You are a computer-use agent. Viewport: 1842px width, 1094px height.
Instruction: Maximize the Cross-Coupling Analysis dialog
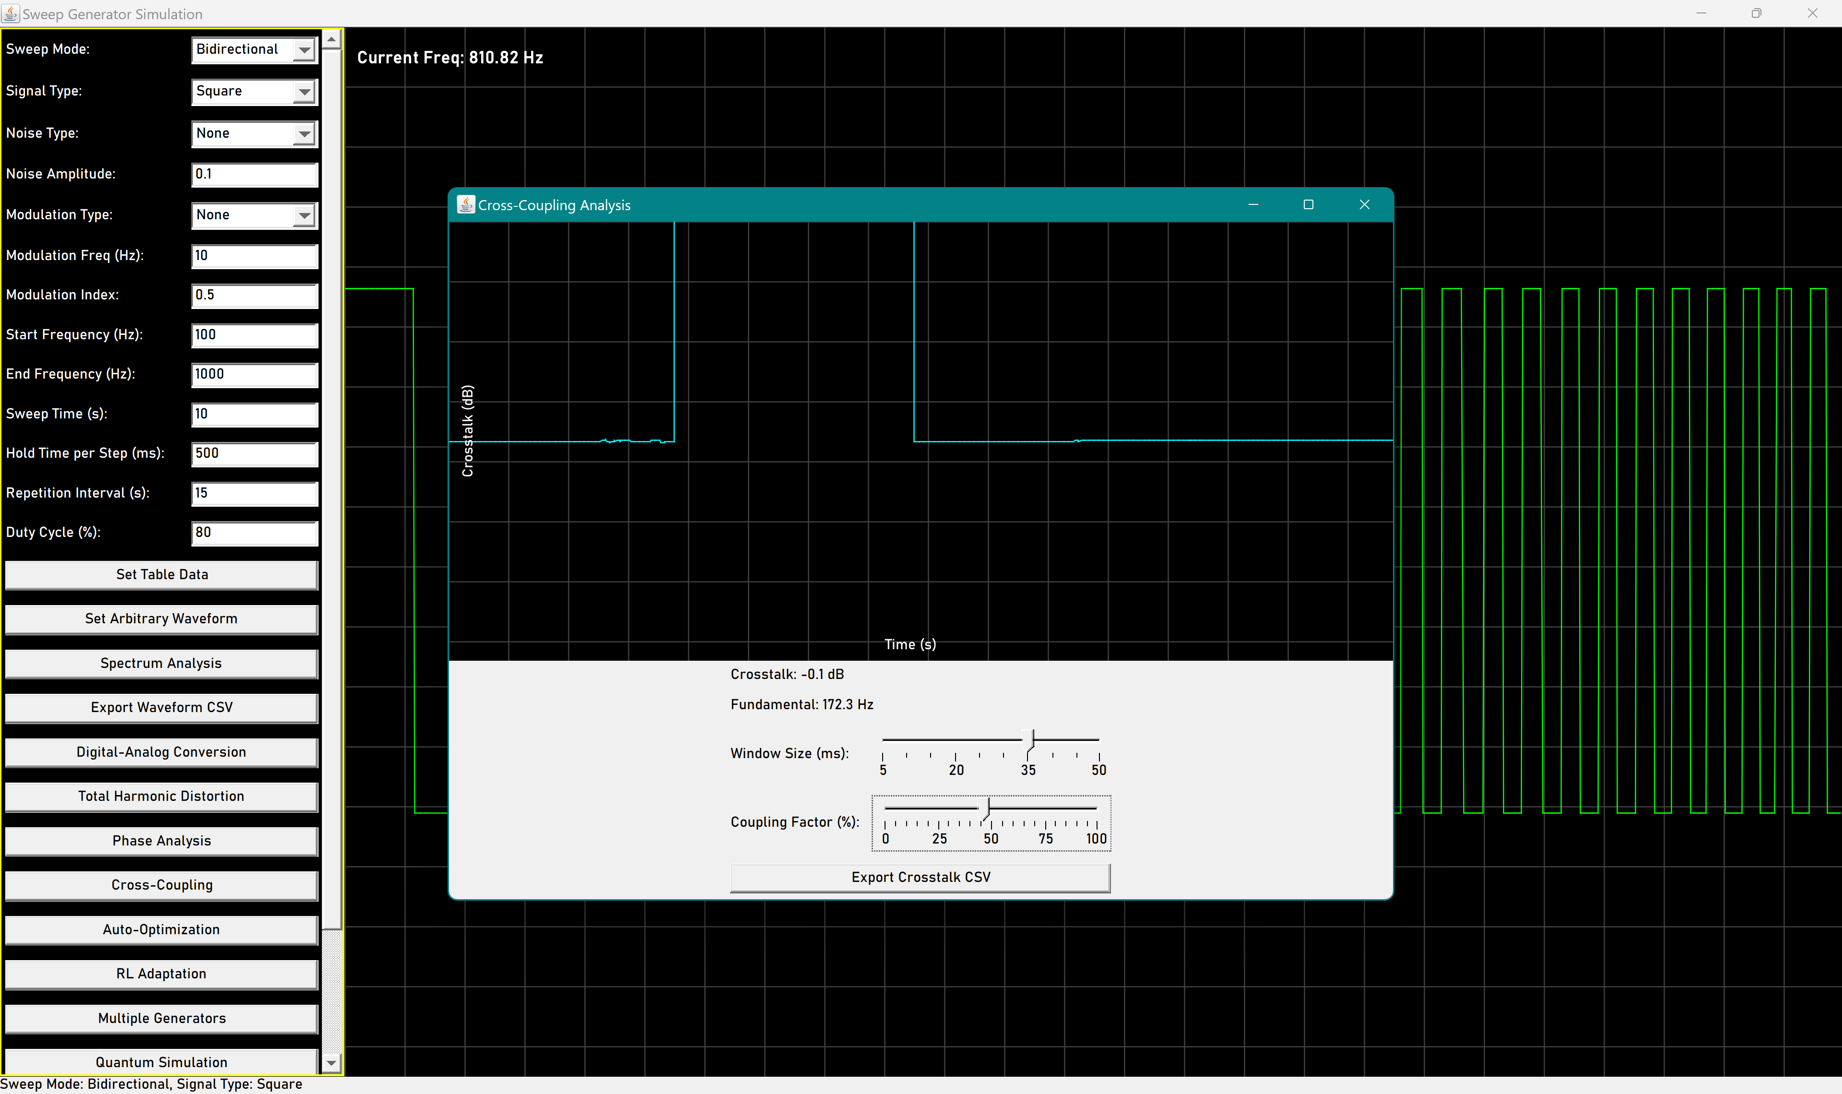pyautogui.click(x=1308, y=205)
